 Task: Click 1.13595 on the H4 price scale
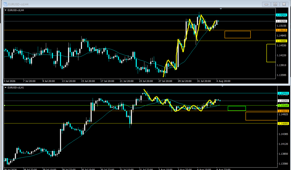pyautogui.click(x=281, y=75)
